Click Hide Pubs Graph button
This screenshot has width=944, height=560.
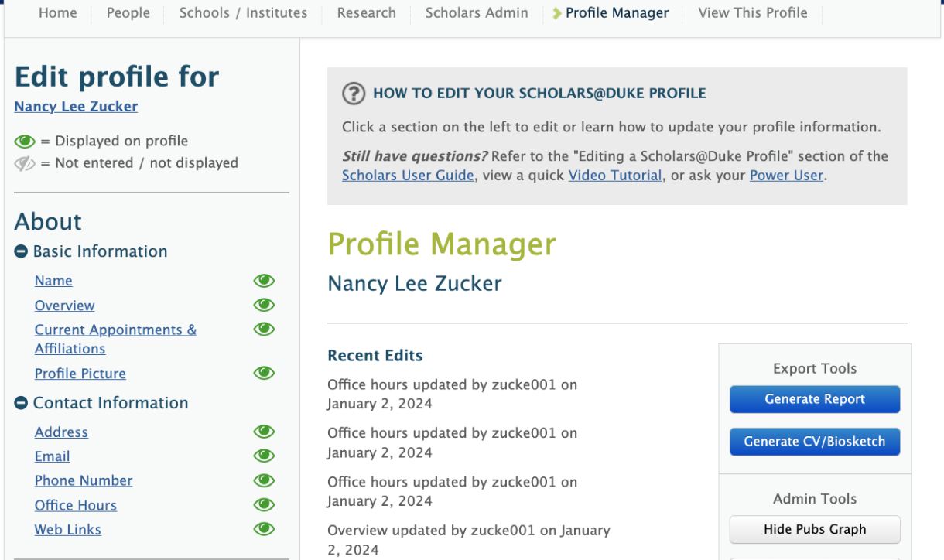[x=815, y=529]
